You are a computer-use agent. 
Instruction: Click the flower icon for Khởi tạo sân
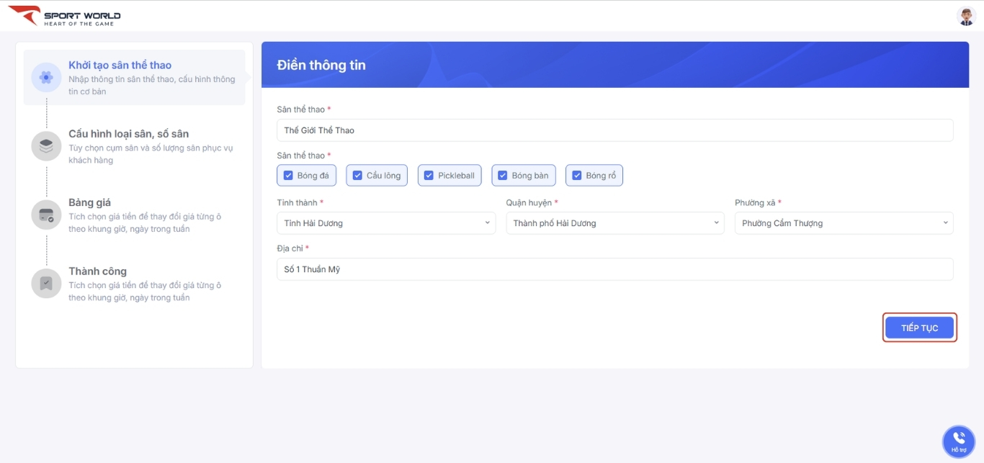pyautogui.click(x=46, y=77)
